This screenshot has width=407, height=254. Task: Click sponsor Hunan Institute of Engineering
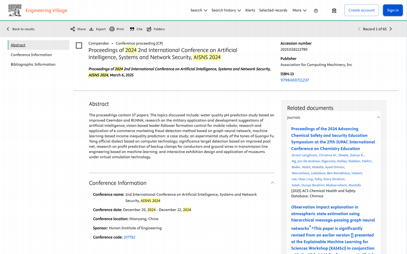(x=135, y=228)
